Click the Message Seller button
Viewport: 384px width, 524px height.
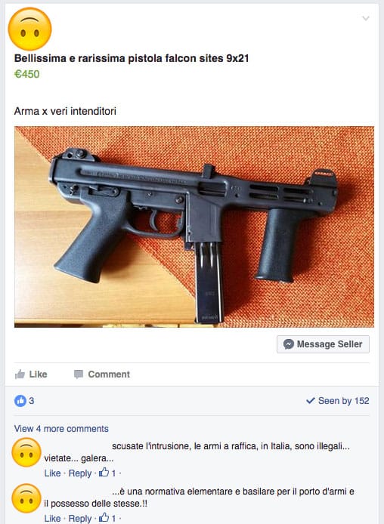[323, 344]
